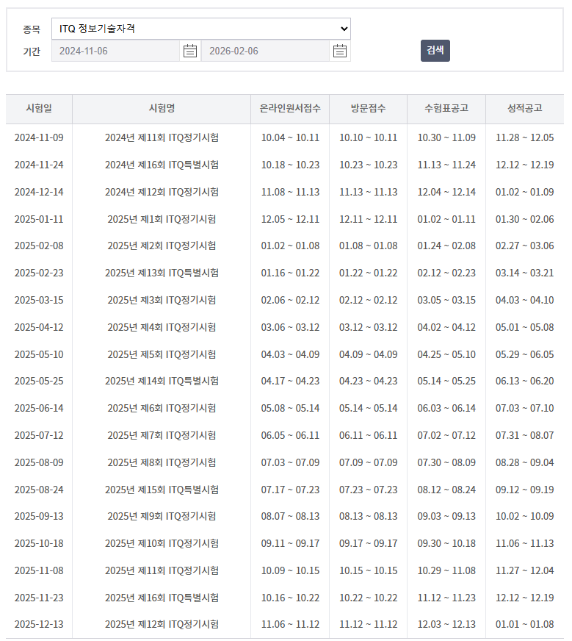
Task: Focus the end date field 2026-02-06
Action: click(265, 51)
